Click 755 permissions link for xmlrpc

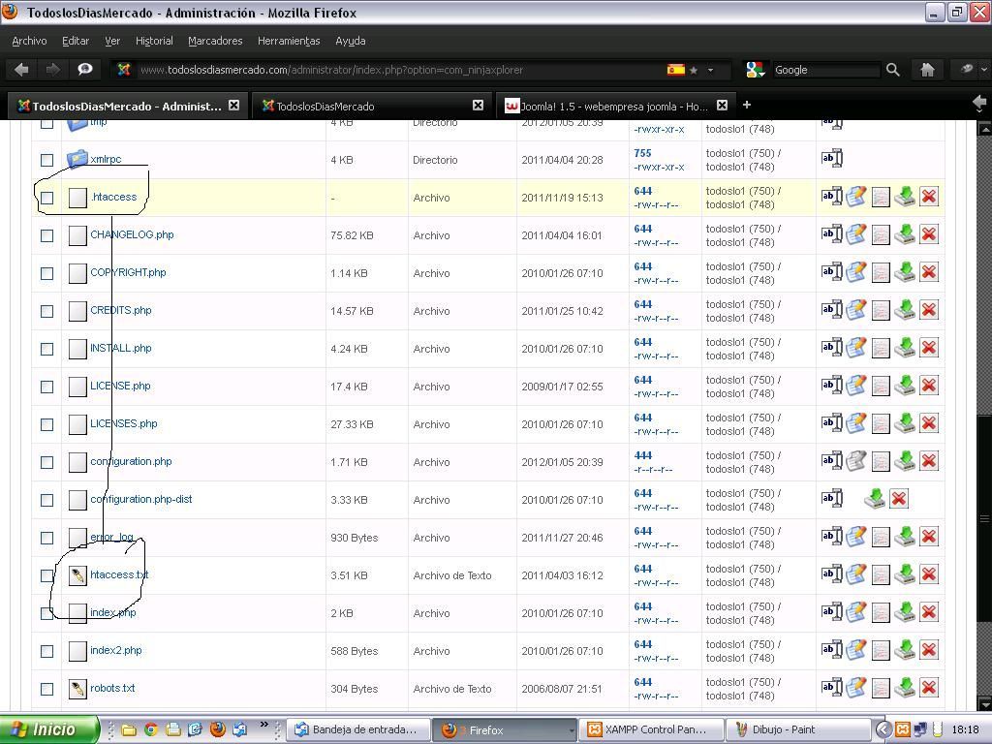[642, 153]
